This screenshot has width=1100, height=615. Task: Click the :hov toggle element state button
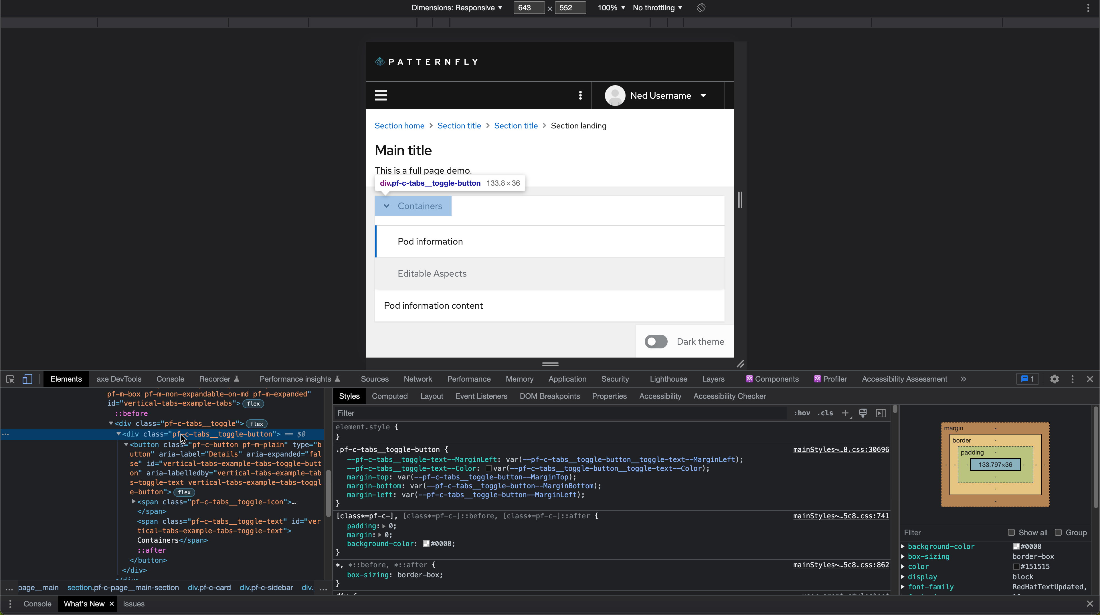point(802,413)
